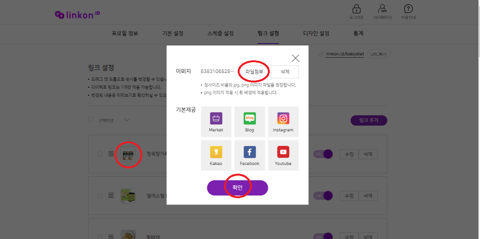
Task: Tick the select-all checkbox beside 선택변경
Action: (90, 119)
